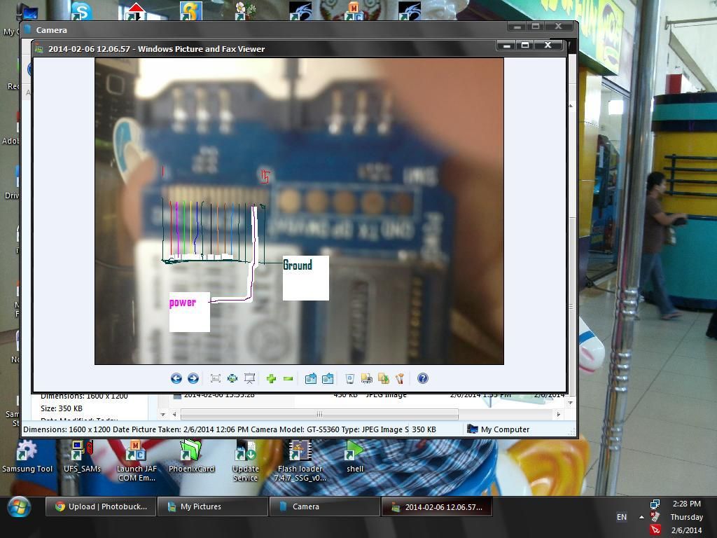Screen dimensions: 717x538
Task: Open the viewer Help icon
Action: [x=423, y=378]
